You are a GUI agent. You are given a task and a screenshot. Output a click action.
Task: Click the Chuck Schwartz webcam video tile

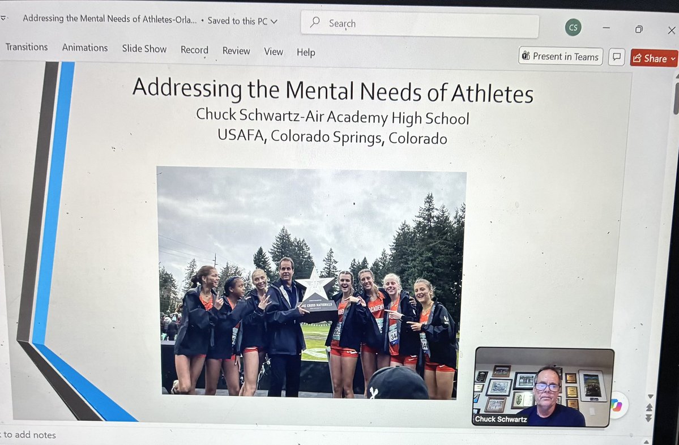pos(544,387)
